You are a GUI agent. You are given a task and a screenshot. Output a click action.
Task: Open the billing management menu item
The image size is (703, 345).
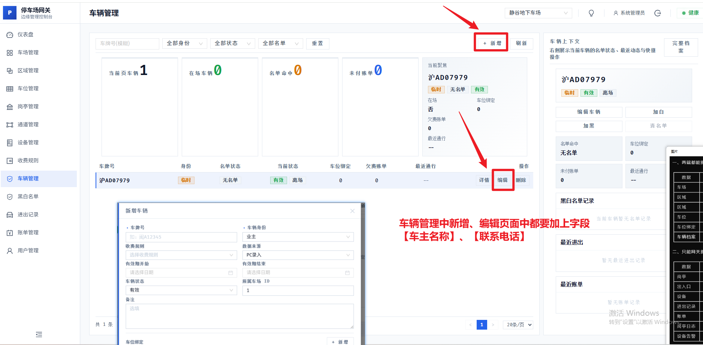coord(28,232)
